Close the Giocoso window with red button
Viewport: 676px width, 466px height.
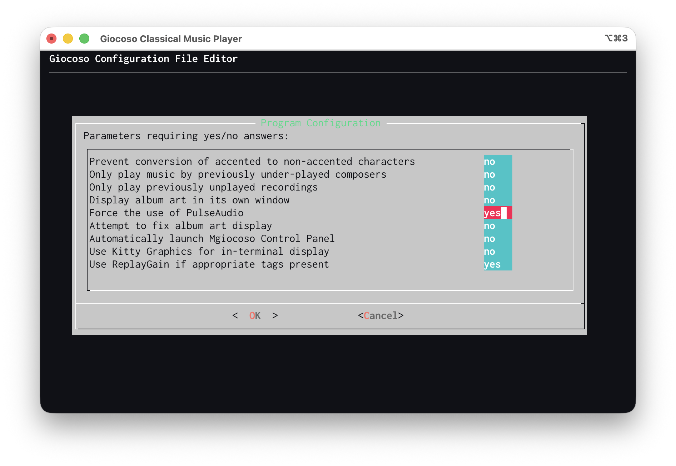pyautogui.click(x=51, y=39)
